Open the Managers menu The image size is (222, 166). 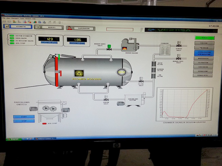(15, 18)
